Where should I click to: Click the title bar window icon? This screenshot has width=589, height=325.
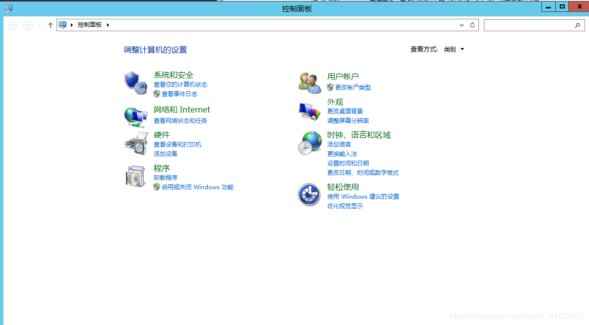pyautogui.click(x=8, y=8)
